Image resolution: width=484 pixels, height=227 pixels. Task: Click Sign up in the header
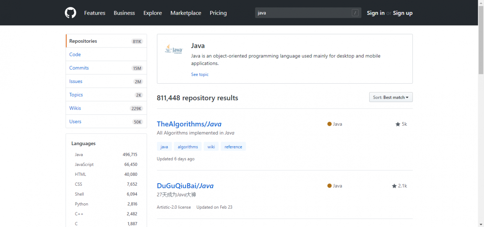(x=403, y=13)
